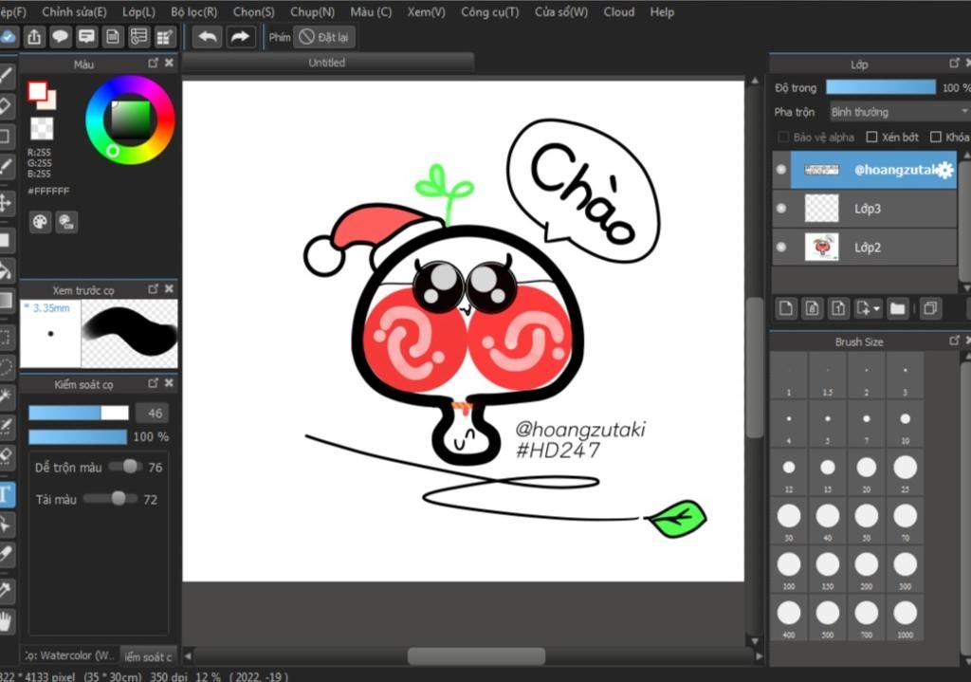
Task: Select the Gradient tool
Action: tap(7, 301)
